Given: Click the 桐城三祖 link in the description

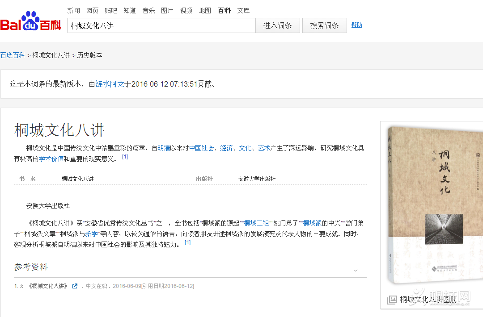Looking at the screenshot, I should pos(256,223).
